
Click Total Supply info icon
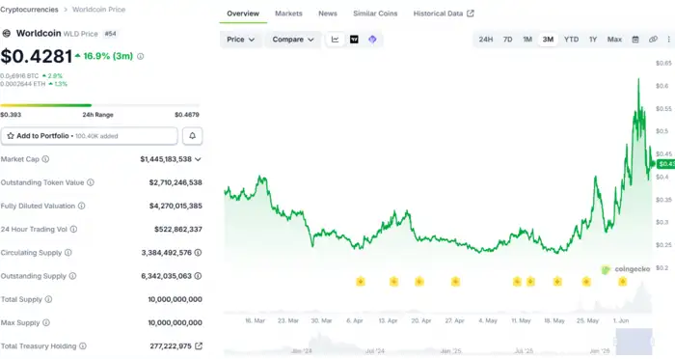(x=48, y=299)
